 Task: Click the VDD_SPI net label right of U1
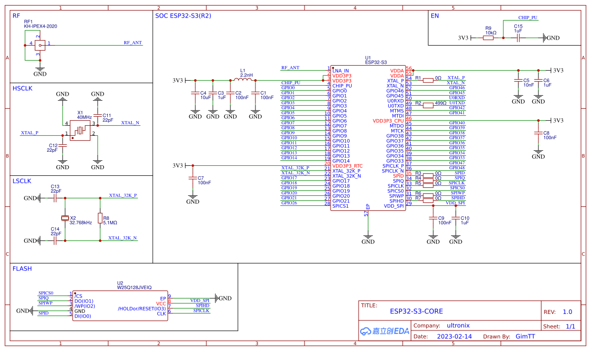[x=455, y=203]
